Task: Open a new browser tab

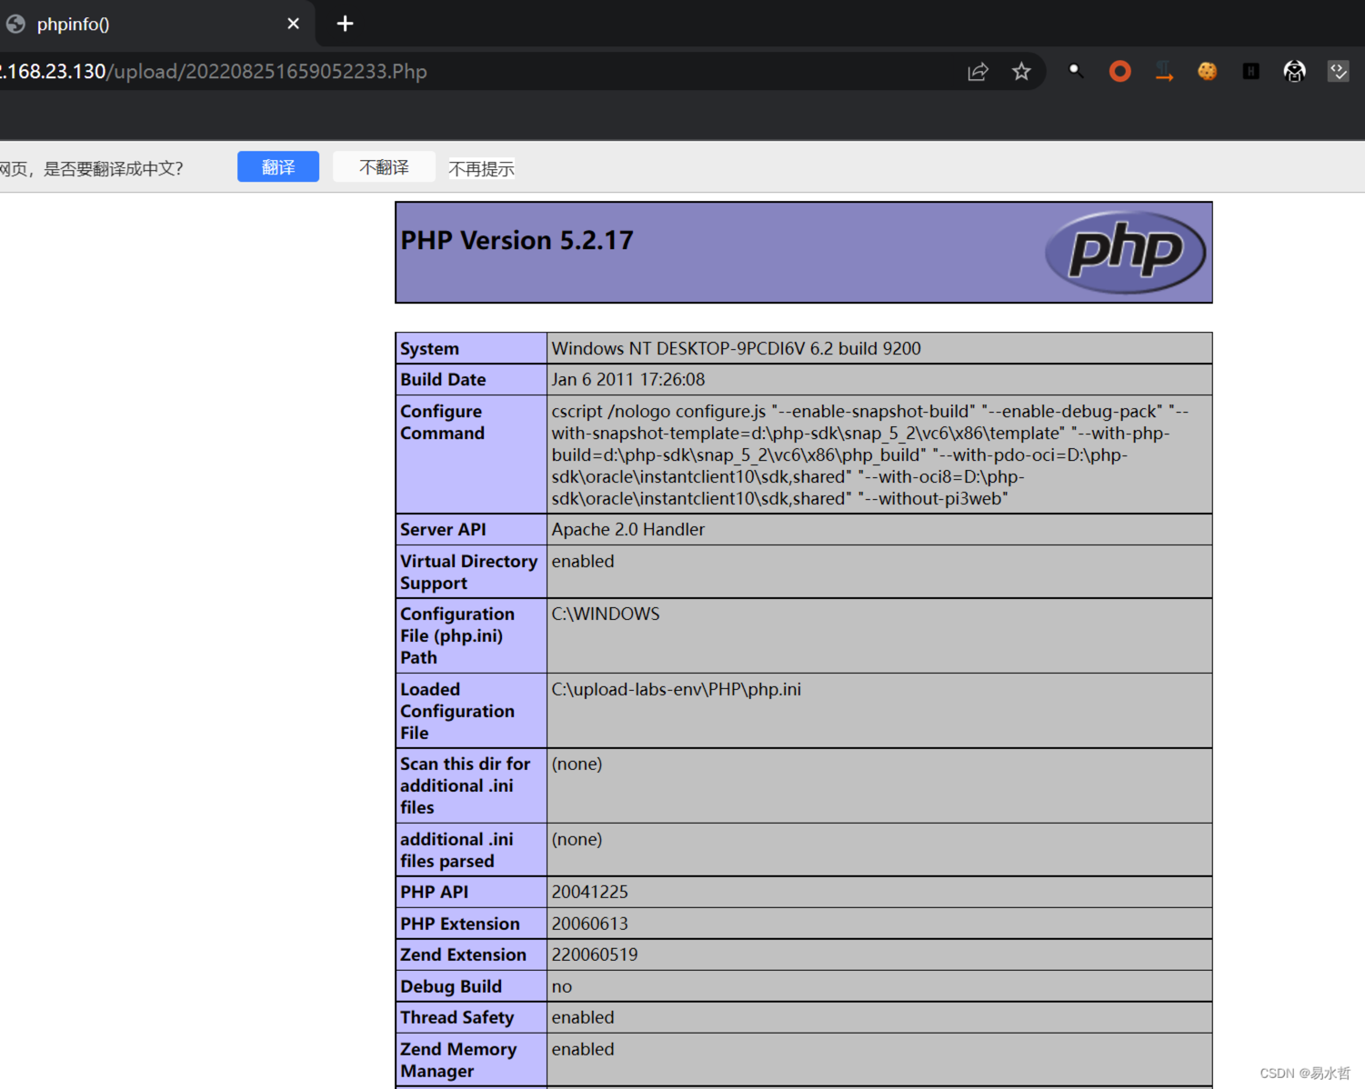Action: pos(345,24)
